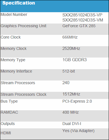Select the Graphics Processing Unit label
Image resolution: width=109 pixels, height=140 pixels.
click(23, 26)
